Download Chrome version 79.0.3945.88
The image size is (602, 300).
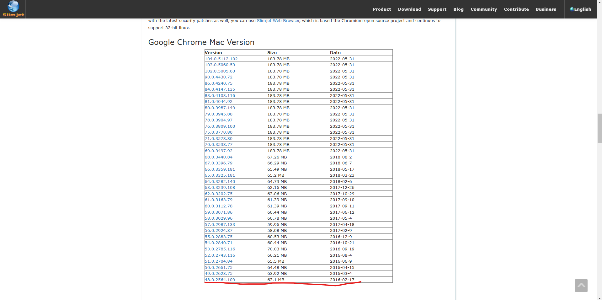219,114
